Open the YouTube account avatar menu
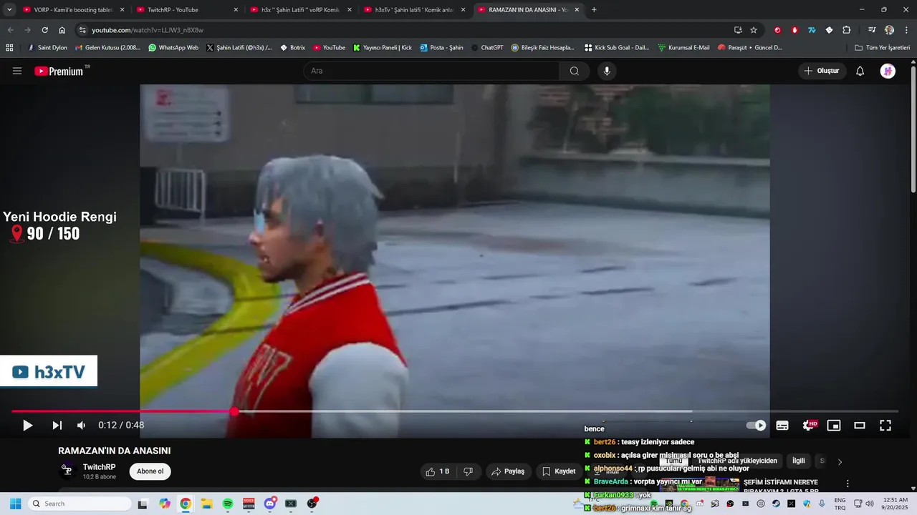917x515 pixels. (888, 71)
